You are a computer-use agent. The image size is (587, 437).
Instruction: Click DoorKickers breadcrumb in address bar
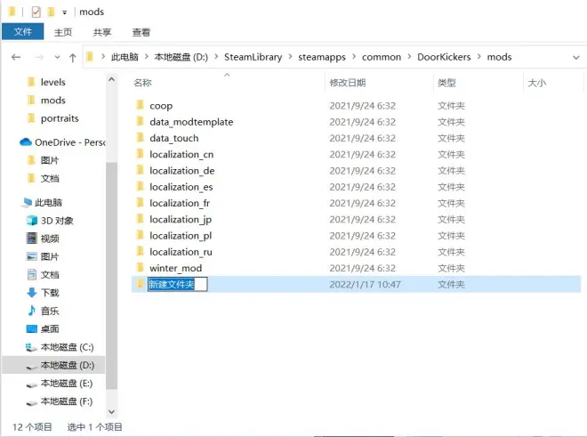(x=444, y=57)
